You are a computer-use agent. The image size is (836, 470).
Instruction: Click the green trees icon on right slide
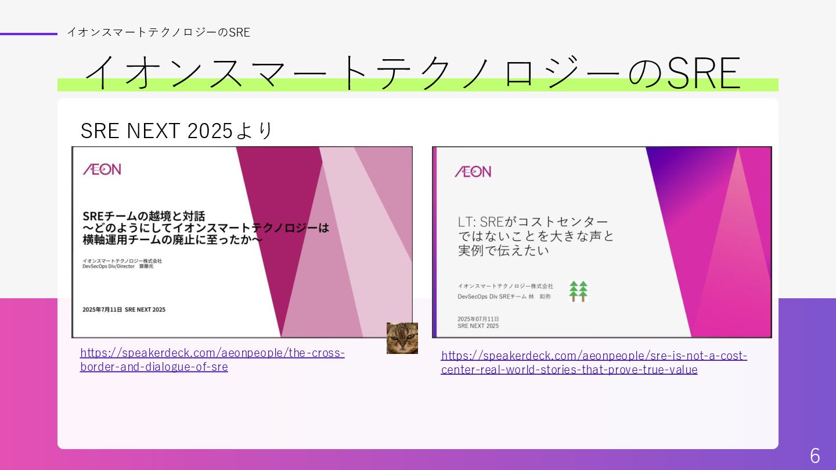578,291
